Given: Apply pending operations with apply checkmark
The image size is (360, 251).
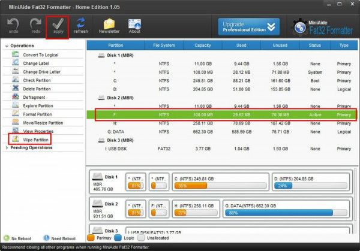Looking at the screenshot, I should [x=58, y=25].
